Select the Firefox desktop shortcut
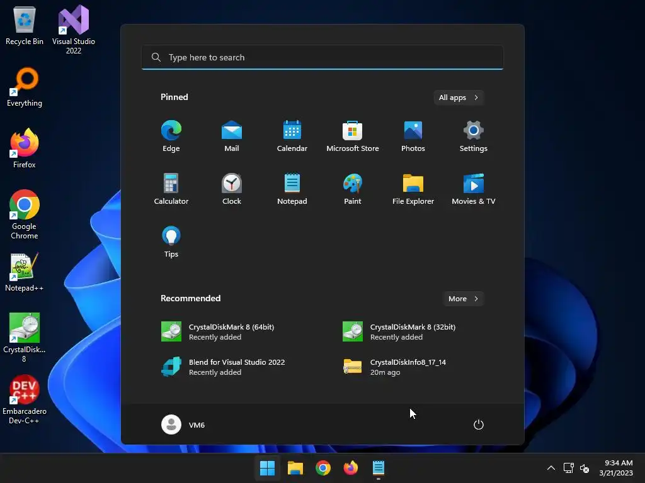 point(25,148)
